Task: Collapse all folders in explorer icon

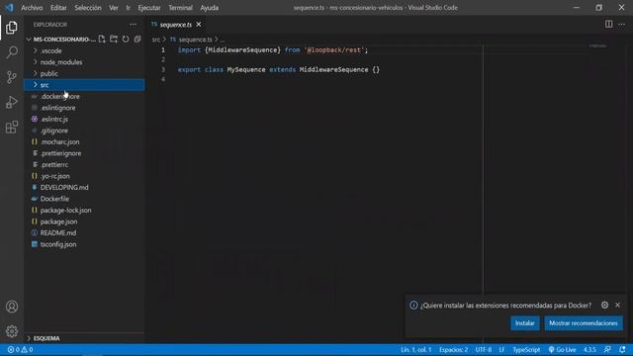Action: (137, 40)
